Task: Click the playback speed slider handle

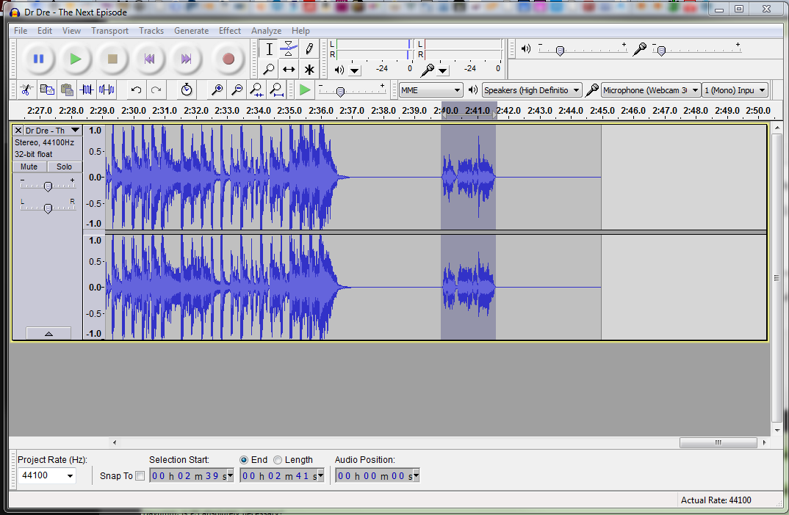Action: pos(340,92)
